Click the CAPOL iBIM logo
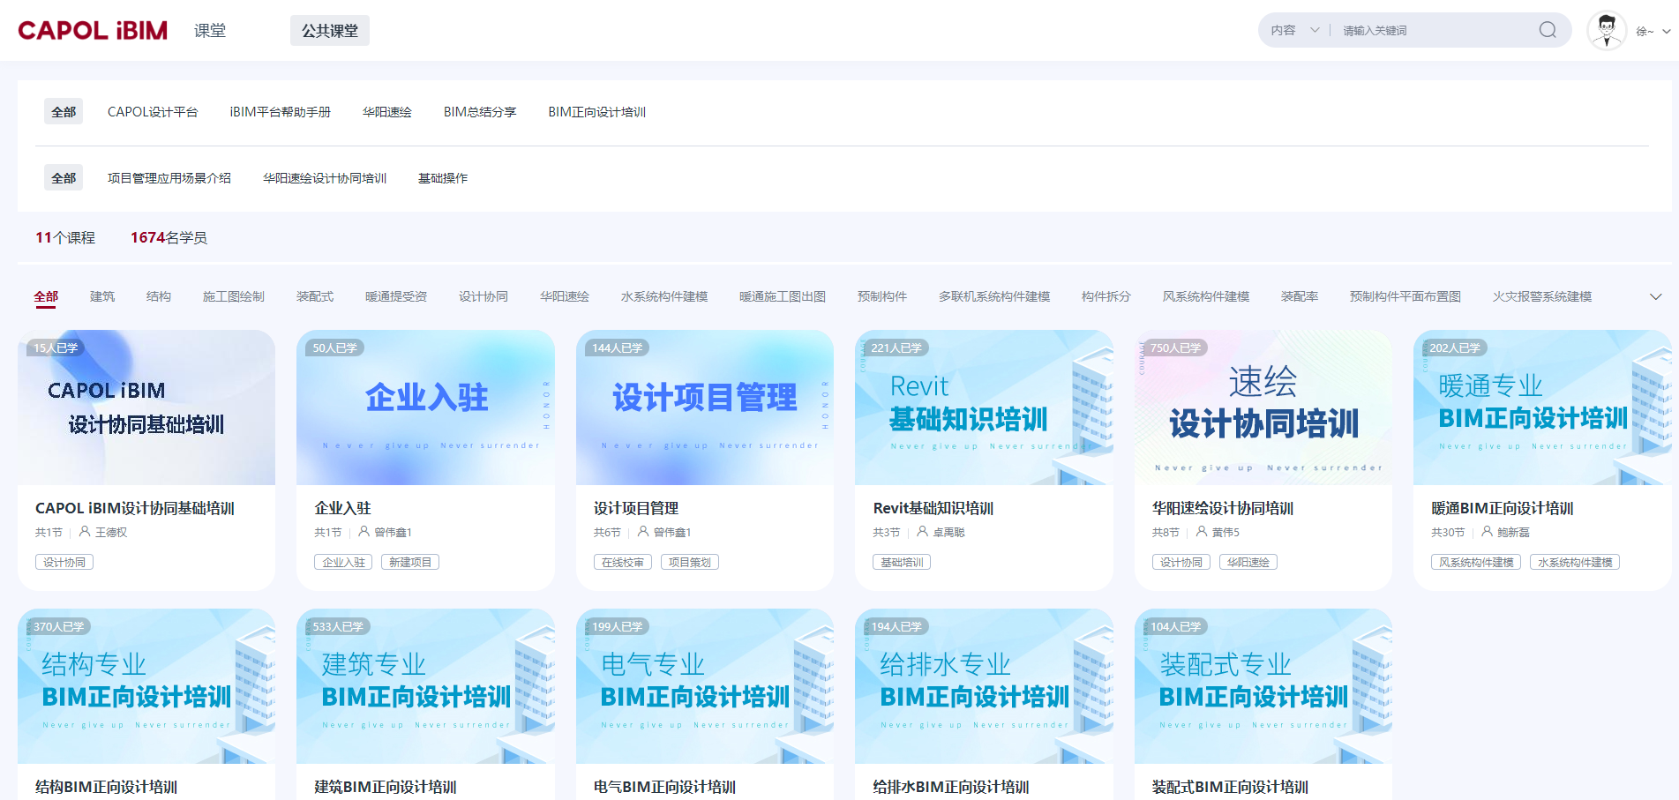Screen dimensions: 1679x800 93,30
